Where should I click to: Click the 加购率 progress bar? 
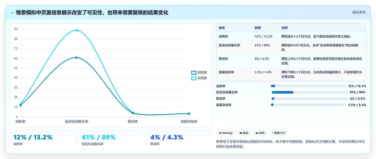pyautogui.click(x=308, y=86)
